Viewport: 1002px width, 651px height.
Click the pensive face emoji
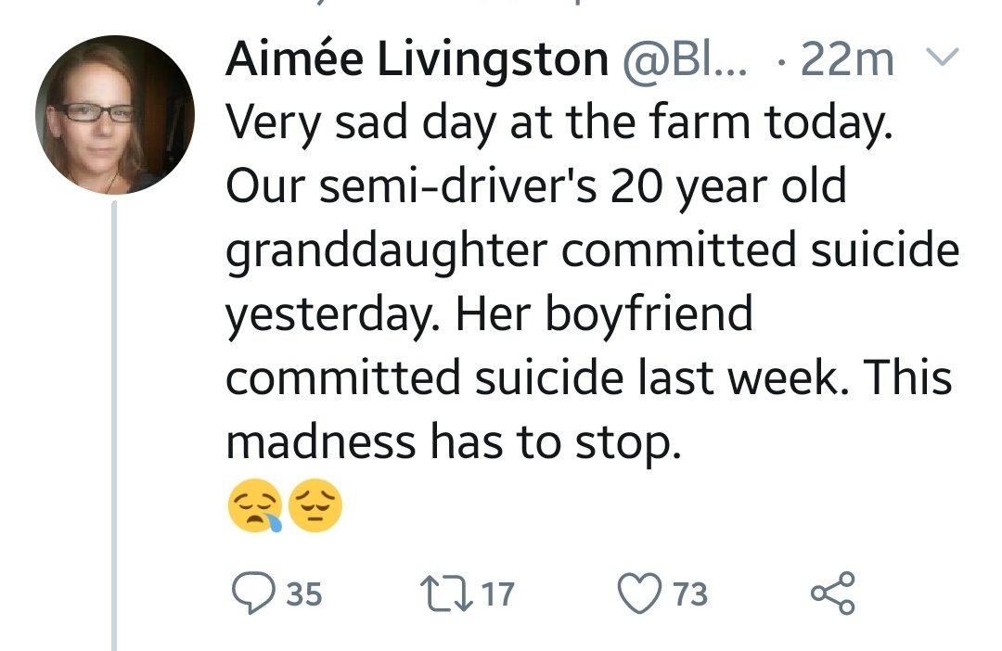pos(316,508)
